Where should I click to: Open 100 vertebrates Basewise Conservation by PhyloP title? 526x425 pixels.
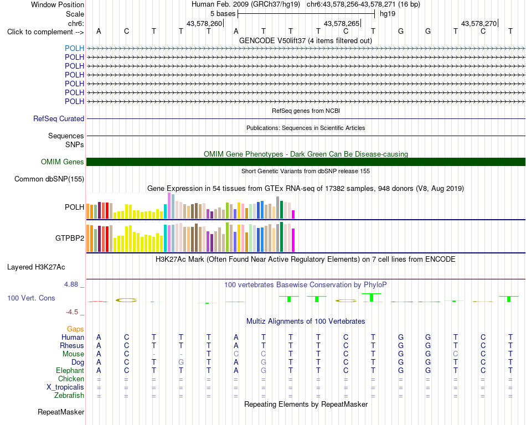click(x=306, y=285)
